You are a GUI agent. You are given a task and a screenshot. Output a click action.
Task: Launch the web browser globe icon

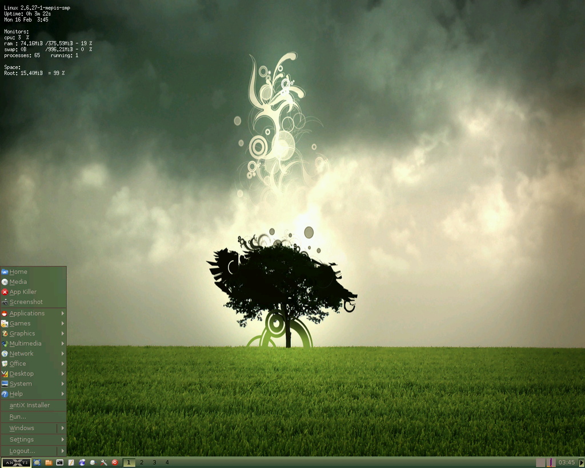pyautogui.click(x=82, y=462)
